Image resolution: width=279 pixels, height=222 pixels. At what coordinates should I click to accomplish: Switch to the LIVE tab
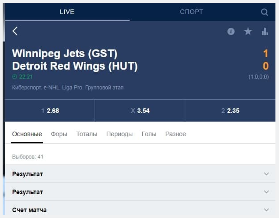(67, 12)
